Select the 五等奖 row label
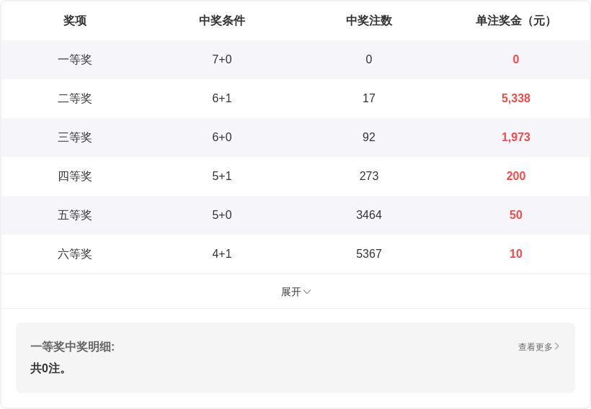Viewport: 591px width, 409px height. (75, 215)
